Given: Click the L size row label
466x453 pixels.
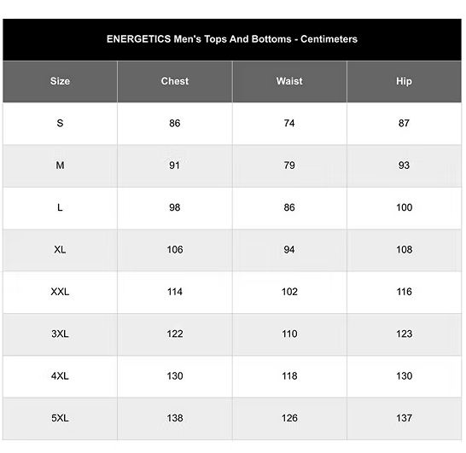Looking at the screenshot, I should (60, 207).
